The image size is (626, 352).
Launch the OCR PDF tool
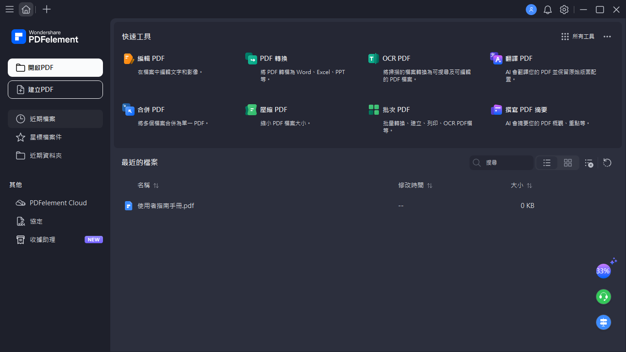pyautogui.click(x=396, y=58)
